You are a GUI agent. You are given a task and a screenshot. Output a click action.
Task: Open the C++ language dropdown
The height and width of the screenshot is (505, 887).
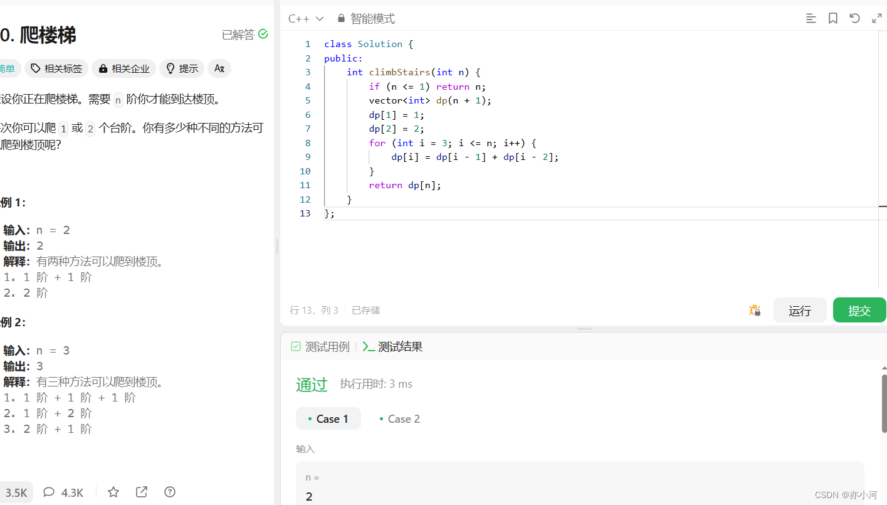coord(306,19)
